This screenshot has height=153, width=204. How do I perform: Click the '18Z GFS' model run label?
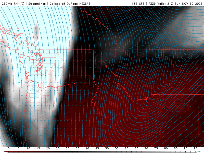coord(138,4)
